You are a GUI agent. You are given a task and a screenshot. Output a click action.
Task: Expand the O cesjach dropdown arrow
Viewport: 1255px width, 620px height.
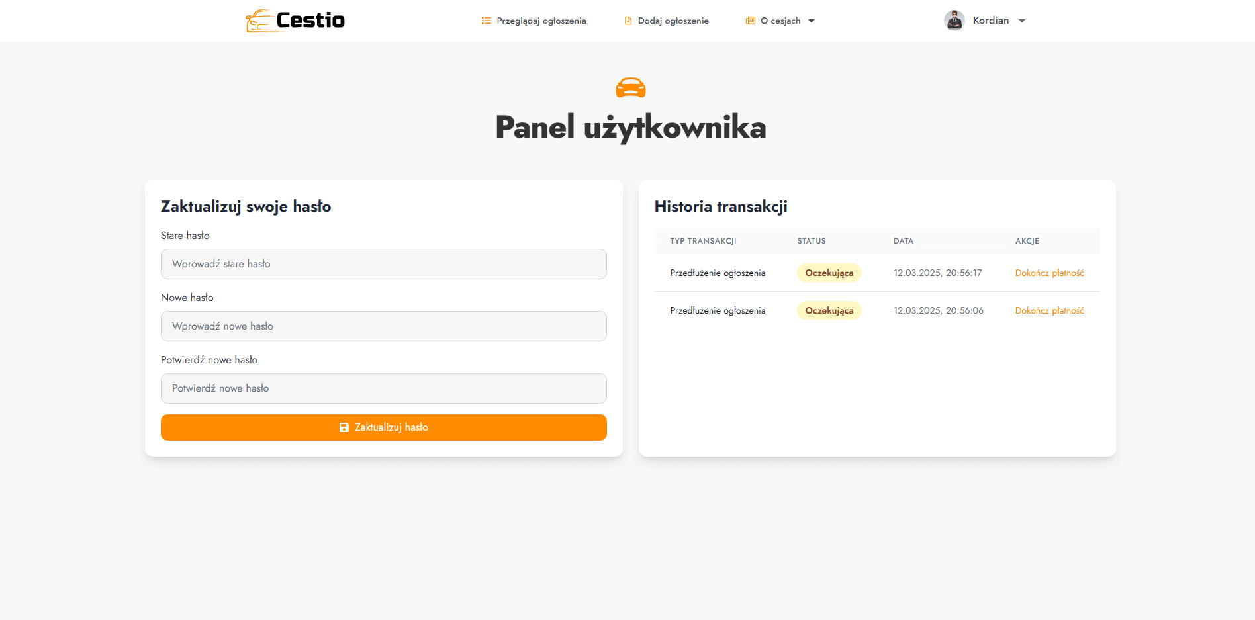click(812, 21)
